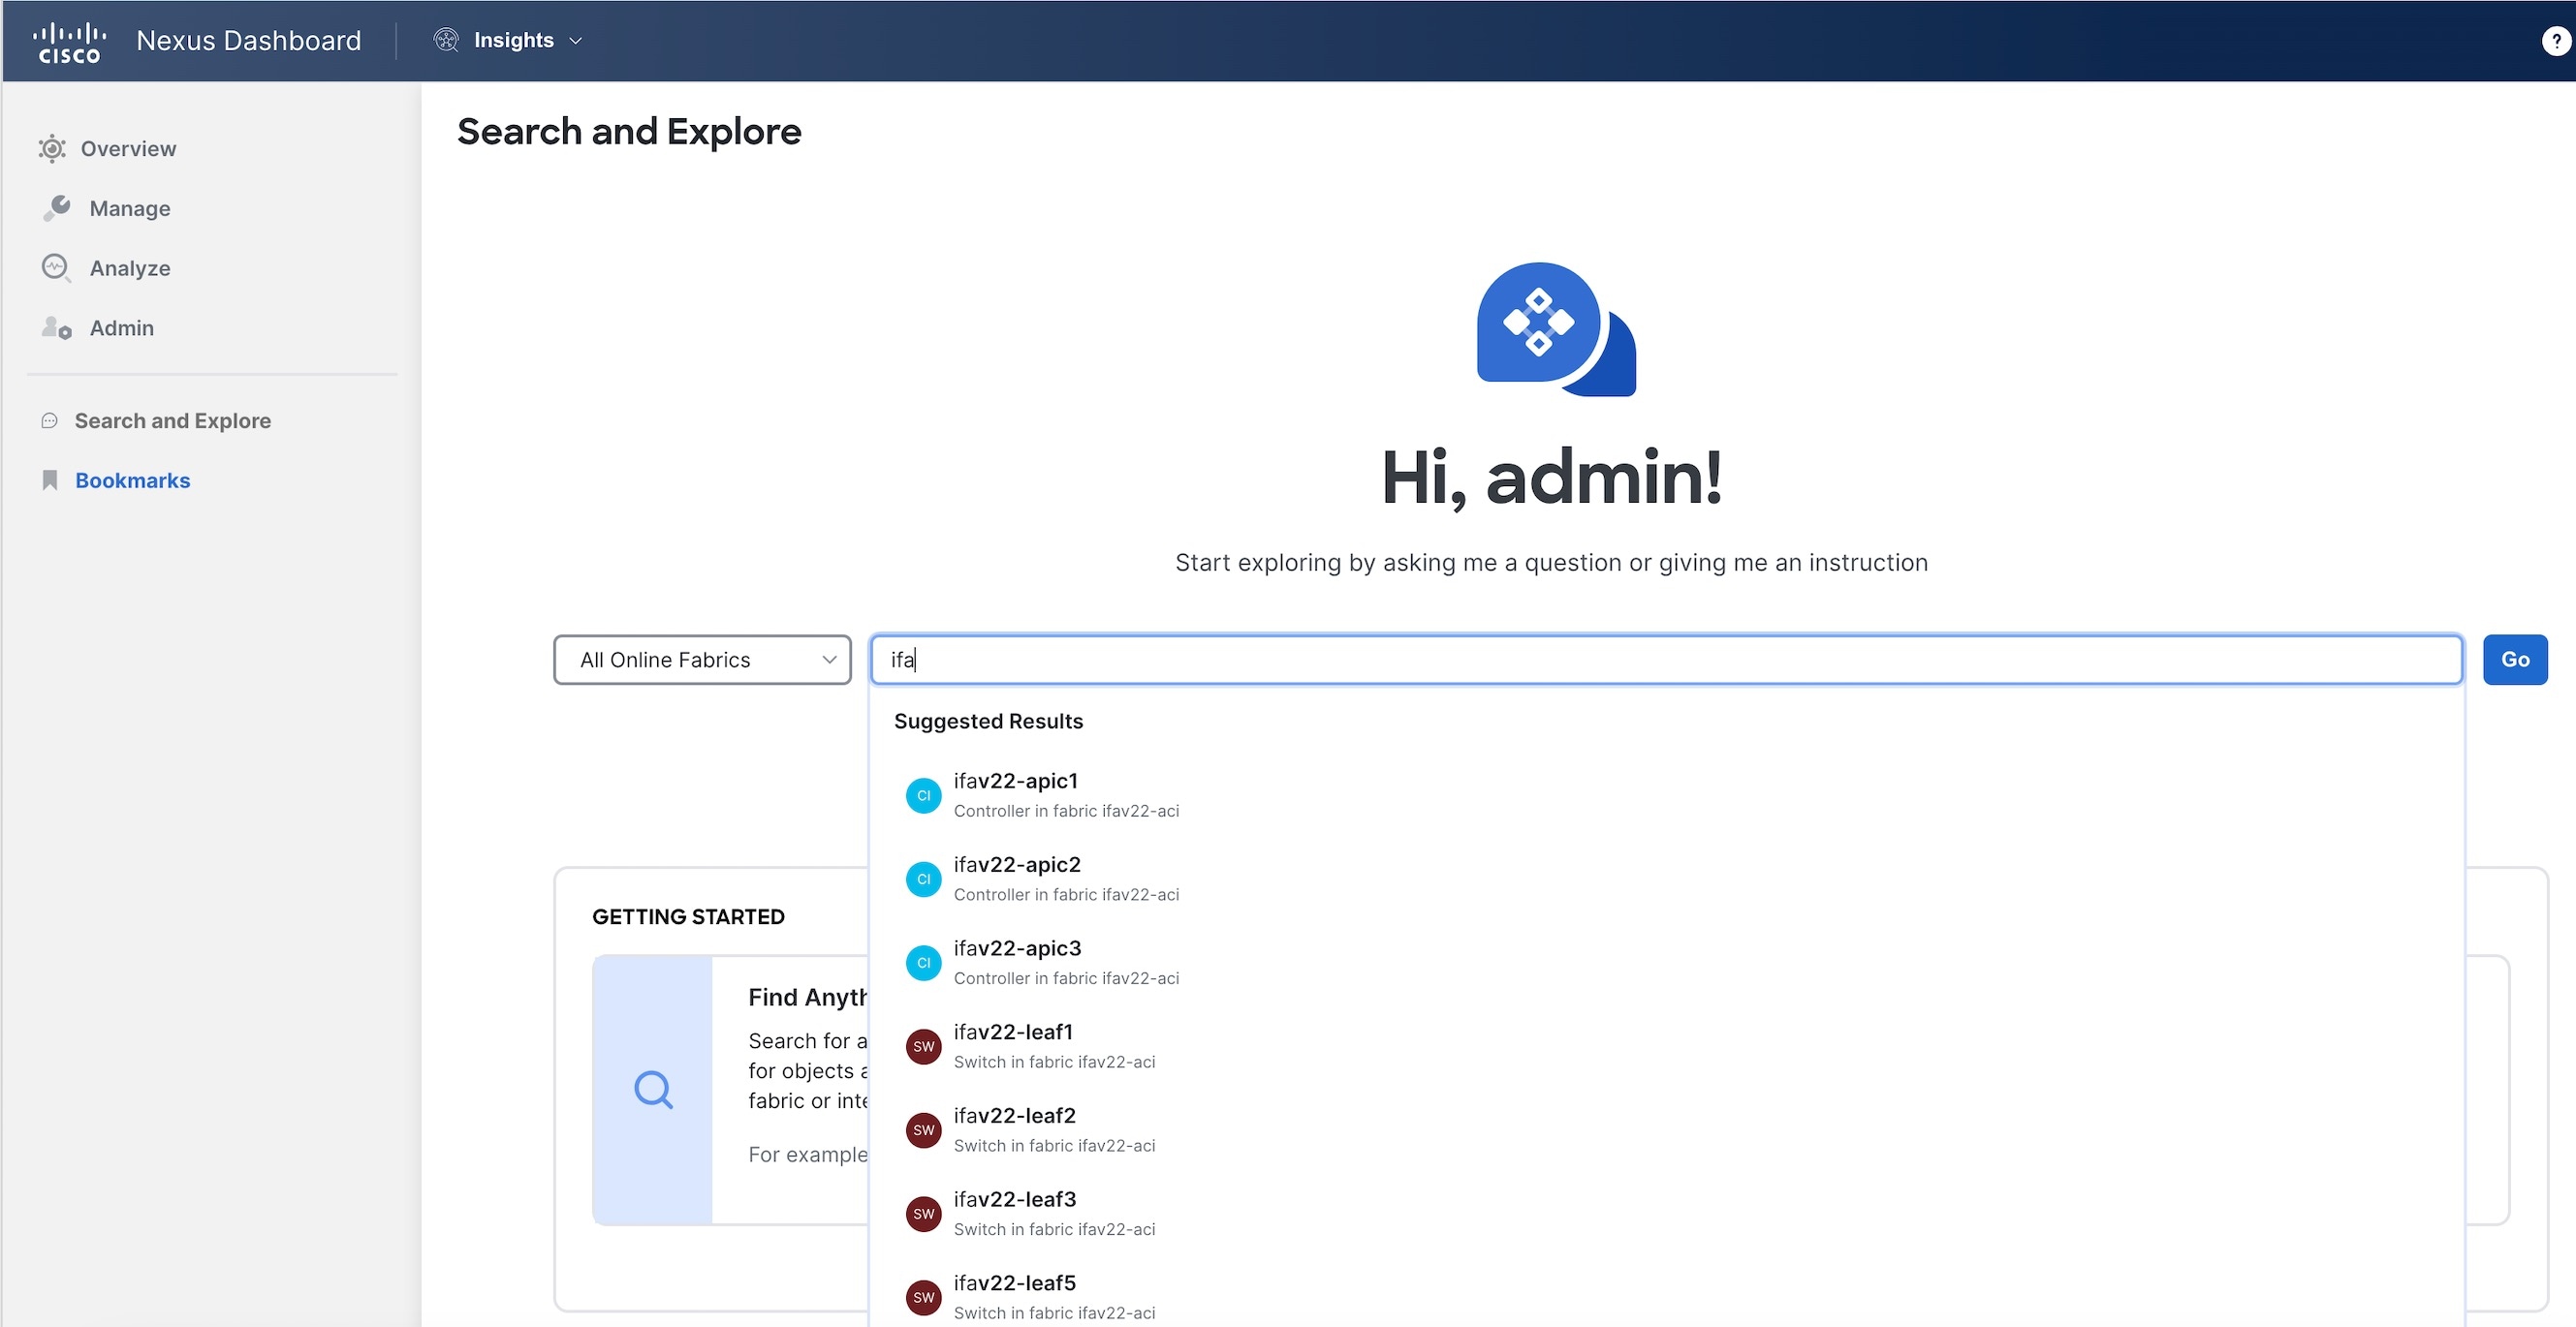Select suggested result ifav22-leaf2
2576x1327 pixels.
[1666, 1130]
